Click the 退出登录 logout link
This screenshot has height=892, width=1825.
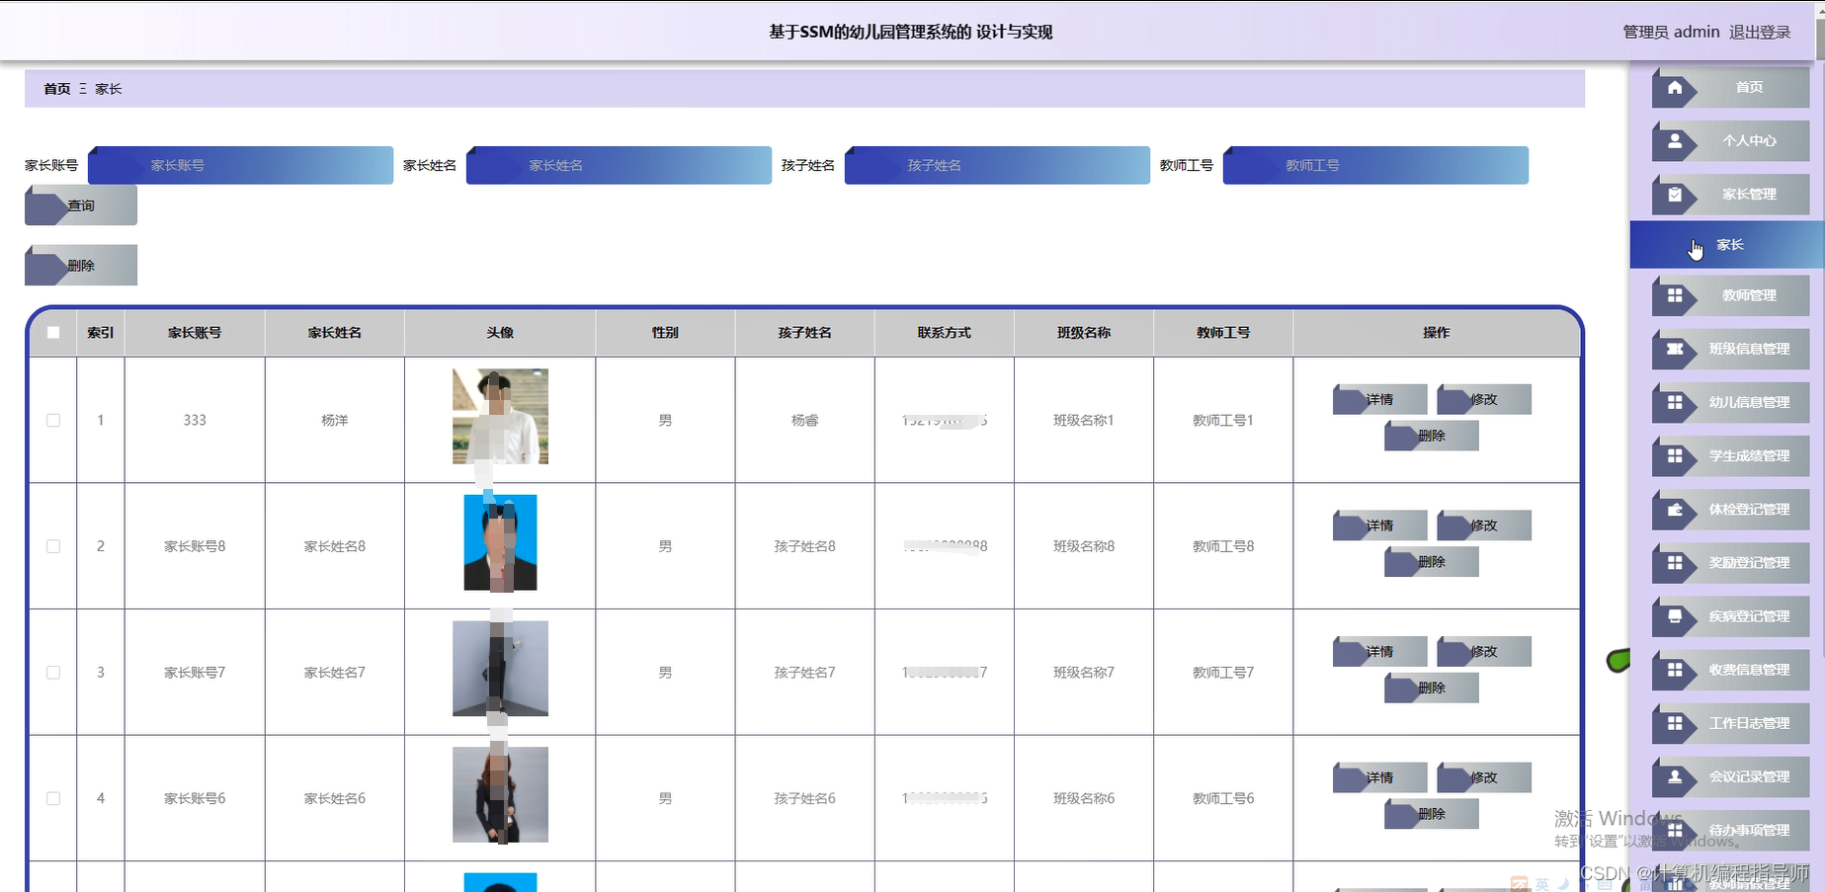pyautogui.click(x=1760, y=32)
